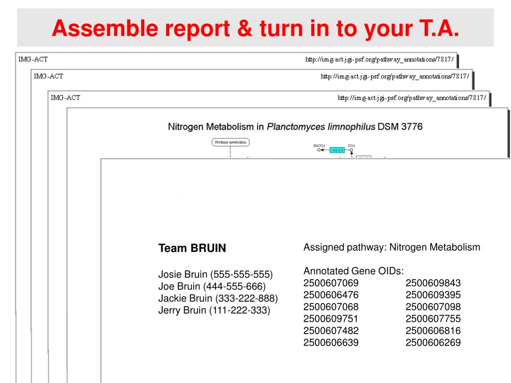Open the pathway_annotations URL on the third page

412,98
